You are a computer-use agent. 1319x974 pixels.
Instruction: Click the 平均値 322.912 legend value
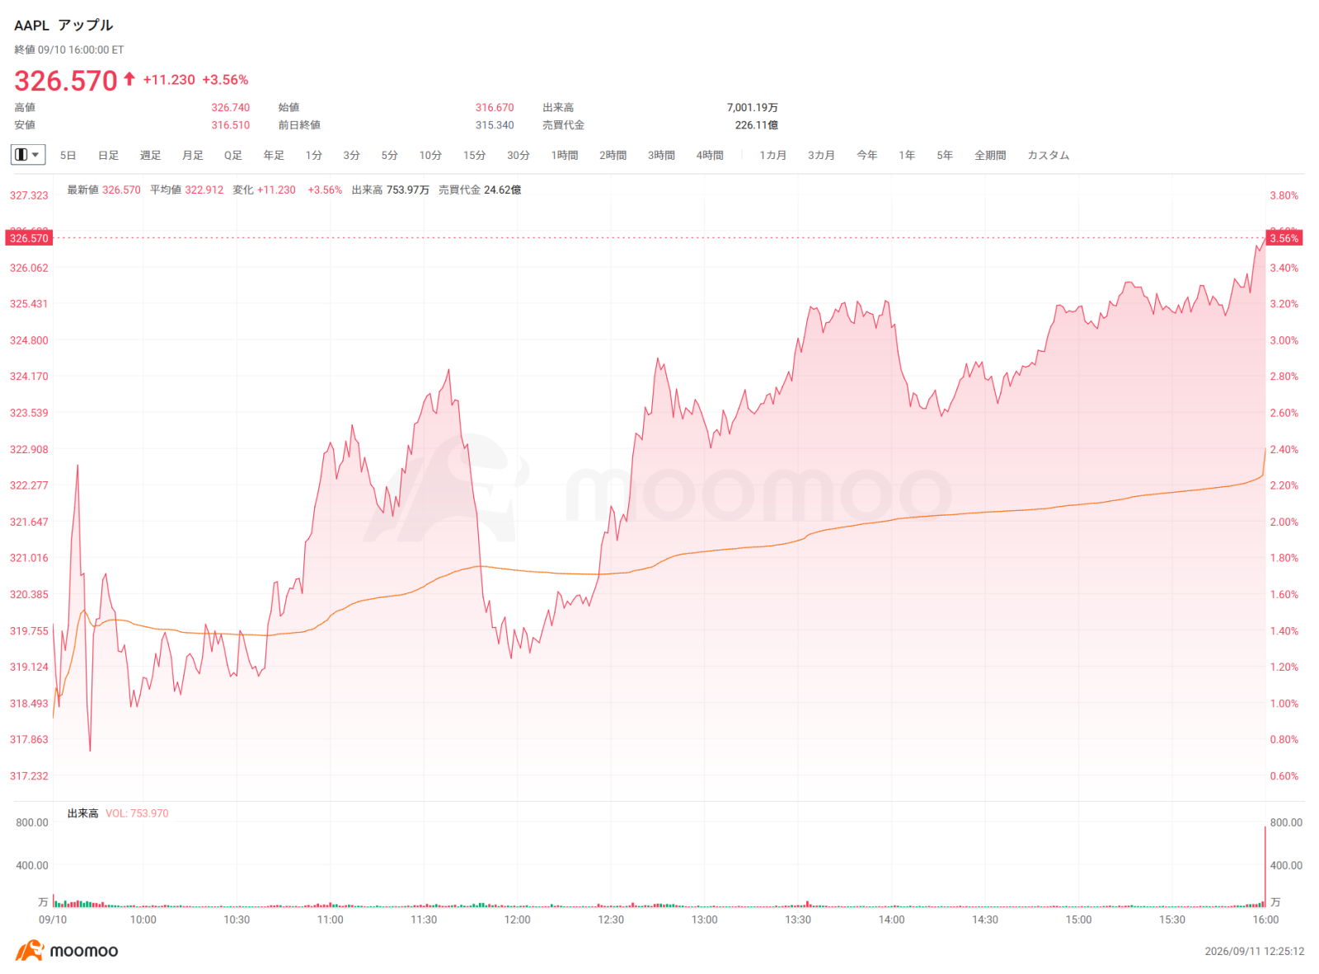click(186, 190)
